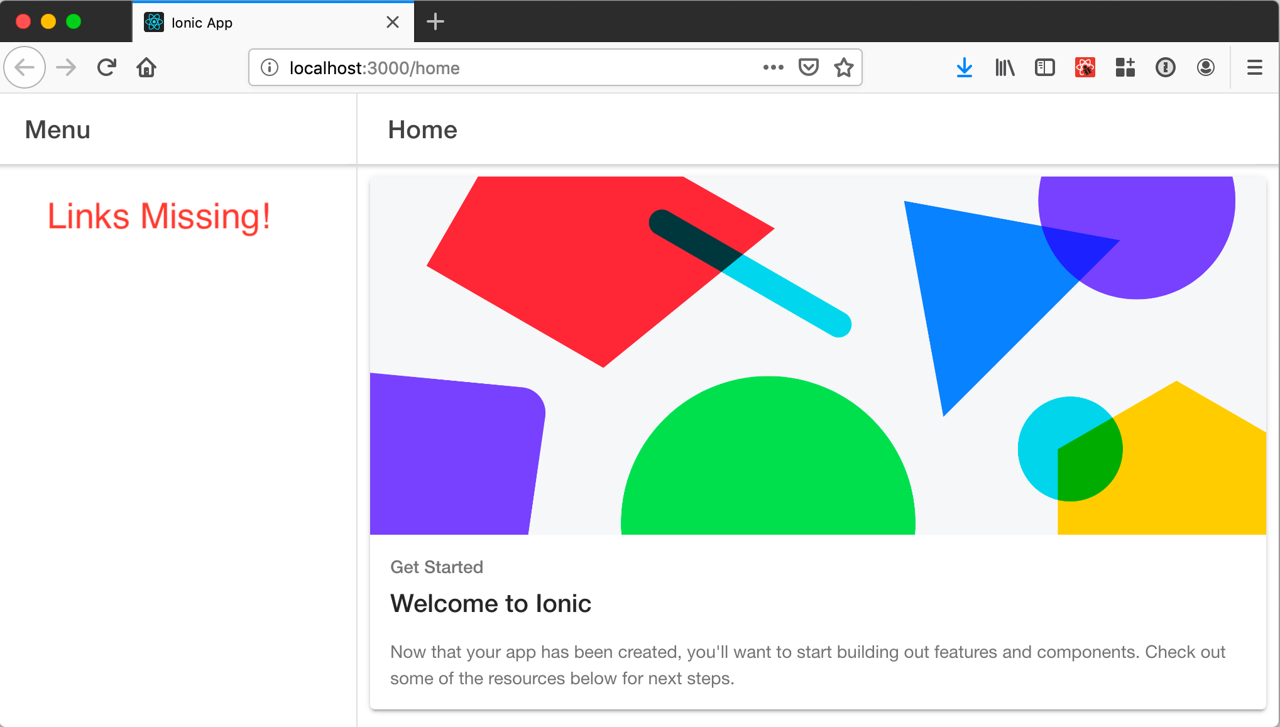
Task: Go forward using the forward arrow
Action: point(65,67)
